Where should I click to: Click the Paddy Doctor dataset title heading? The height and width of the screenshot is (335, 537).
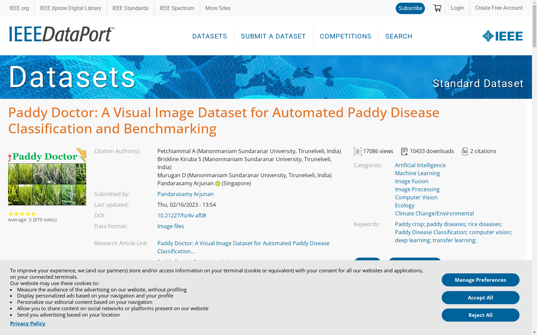pyautogui.click(x=224, y=121)
